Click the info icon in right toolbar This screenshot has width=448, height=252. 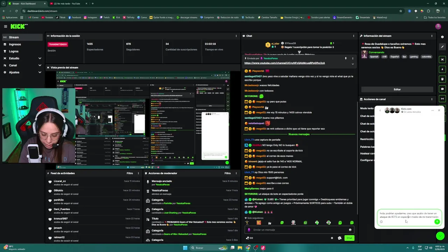(442, 37)
